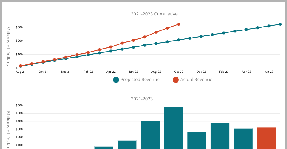Click the last Projected Revenue point on the line
Viewport: 287px width, 149px height.
pos(280,24)
